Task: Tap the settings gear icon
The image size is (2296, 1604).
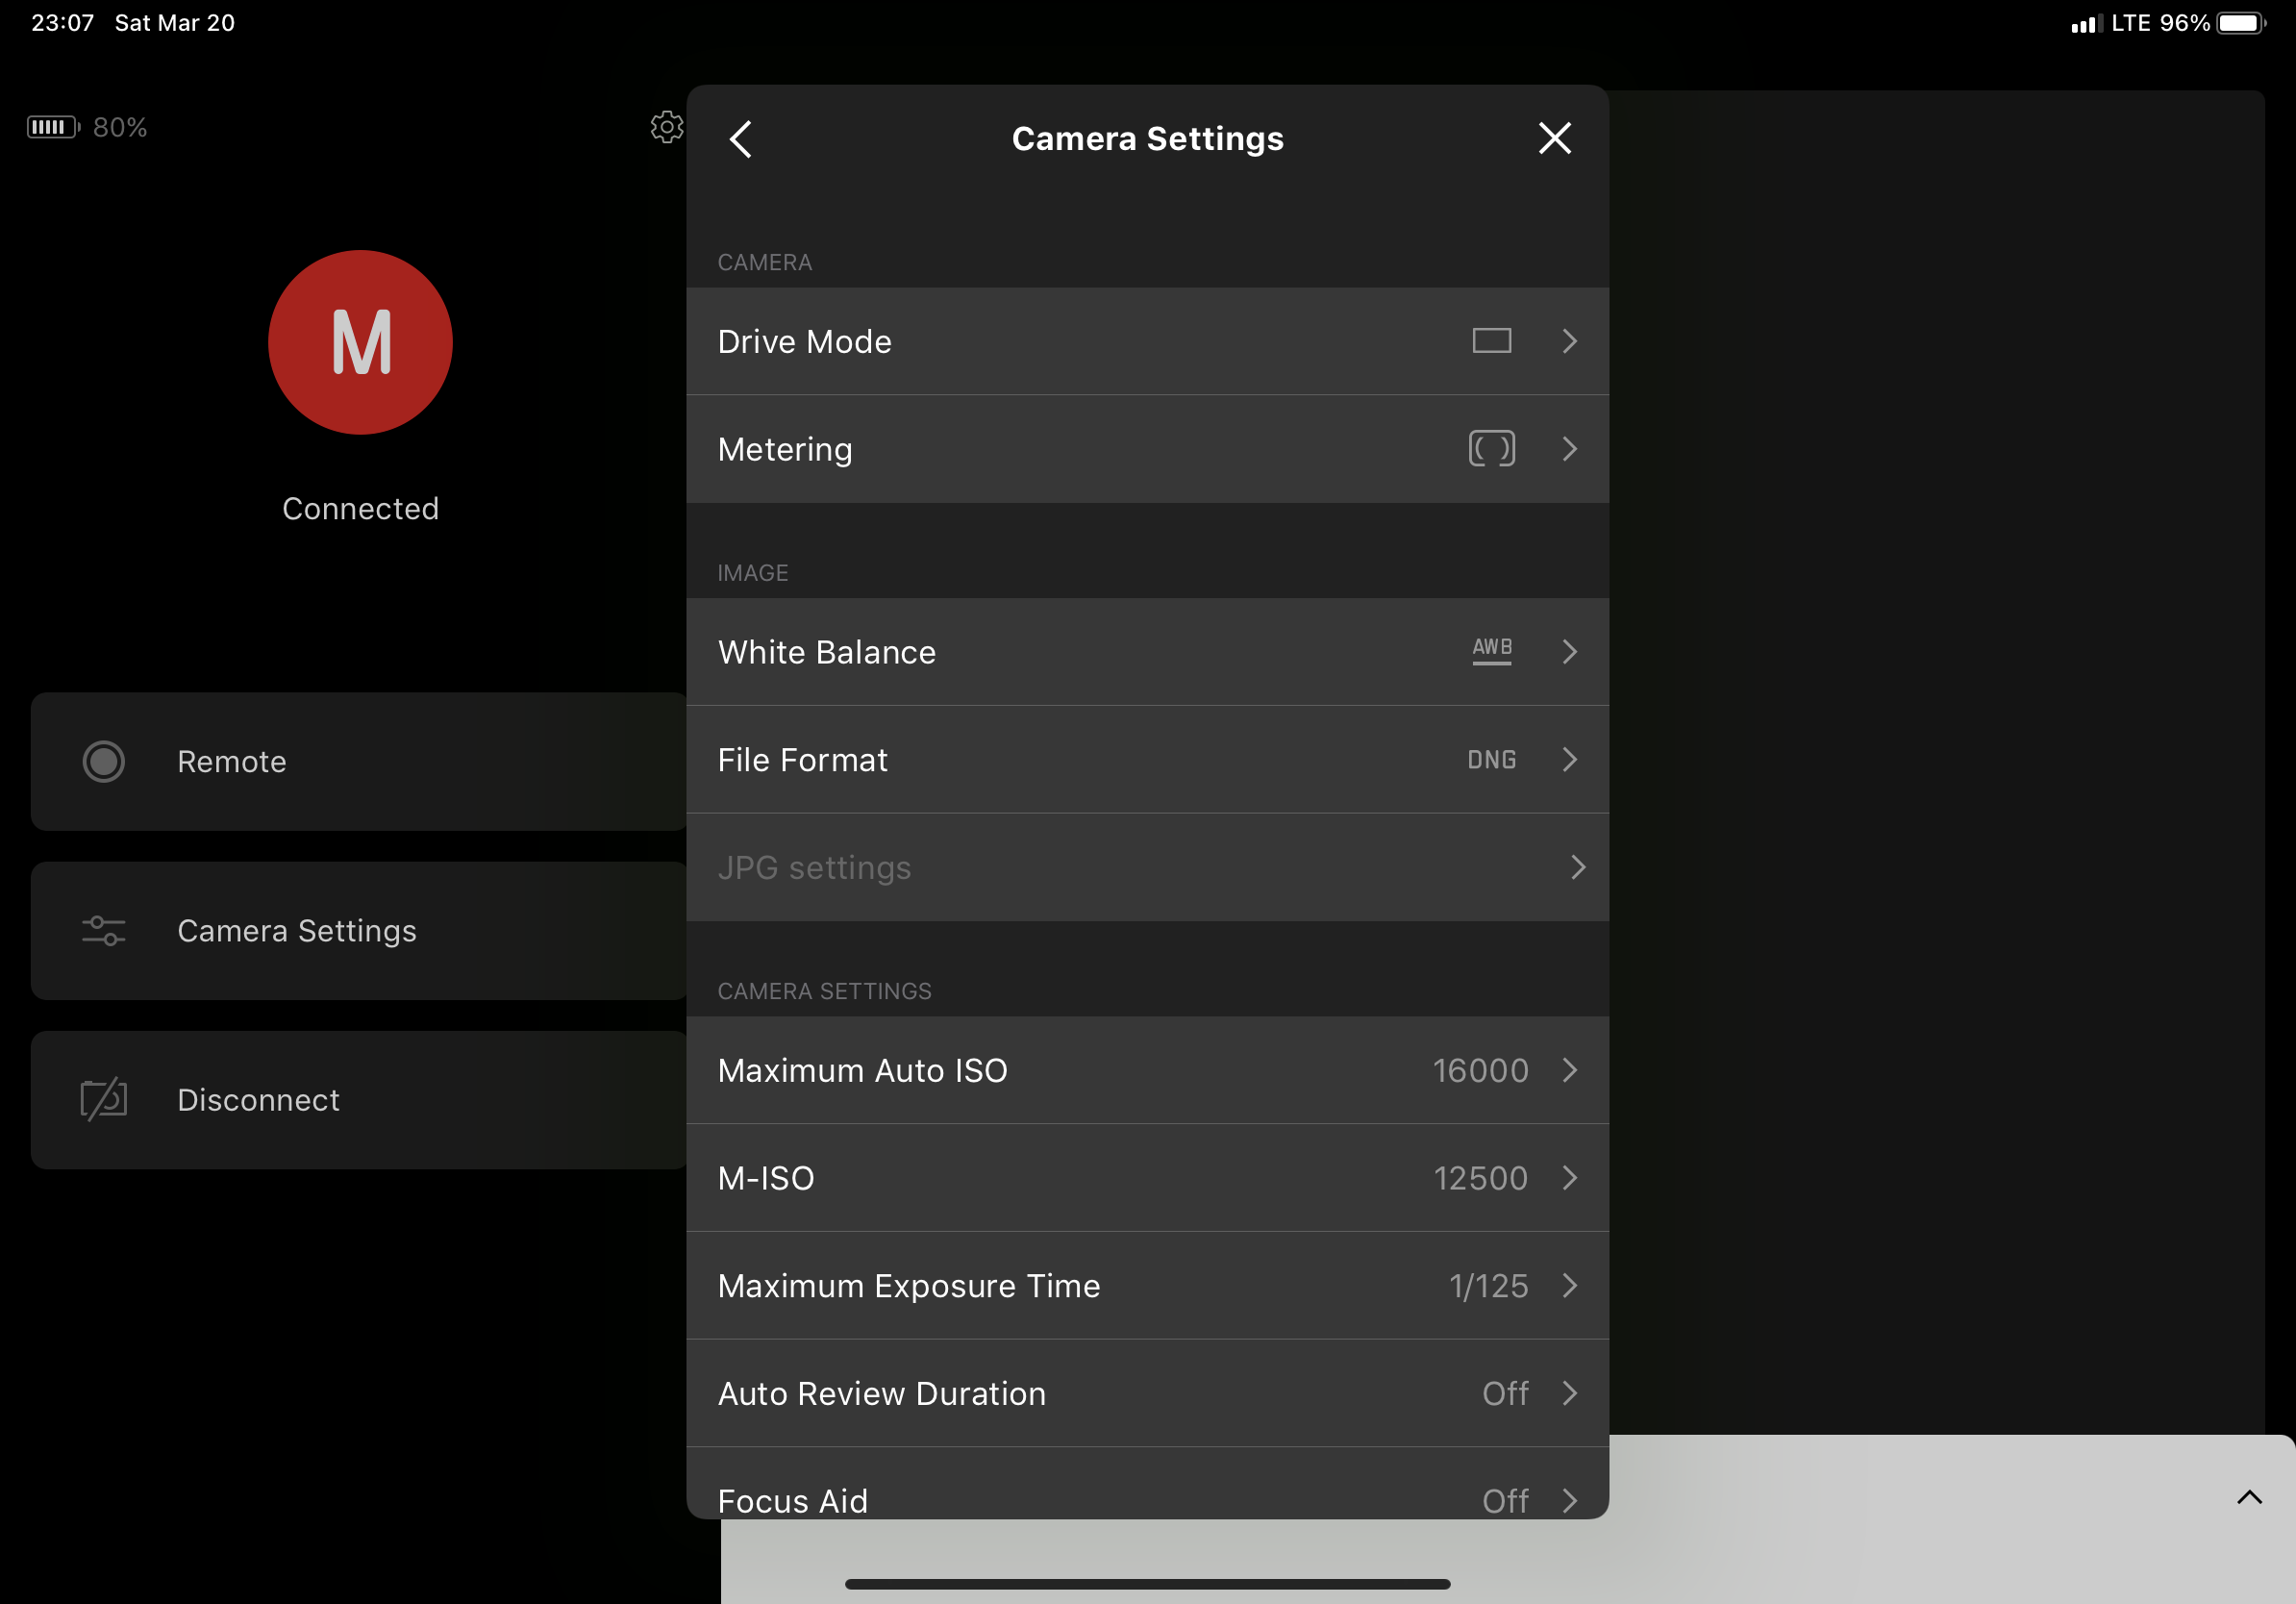Action: point(666,127)
